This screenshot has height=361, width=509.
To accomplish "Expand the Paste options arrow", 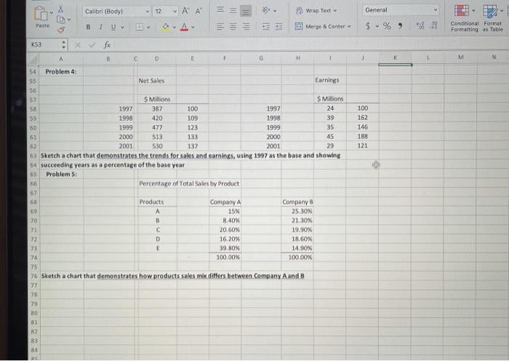I will (52, 13).
